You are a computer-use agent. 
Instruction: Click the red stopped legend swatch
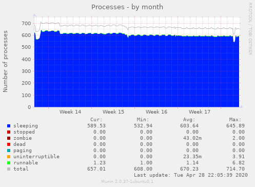(x=9, y=132)
